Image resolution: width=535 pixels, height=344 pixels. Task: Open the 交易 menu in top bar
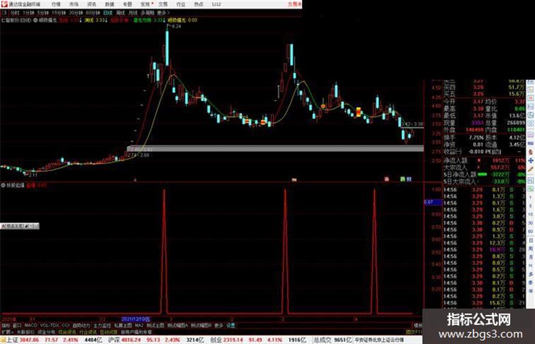click(x=163, y=4)
